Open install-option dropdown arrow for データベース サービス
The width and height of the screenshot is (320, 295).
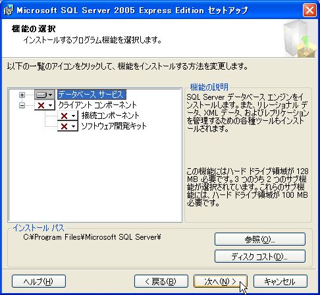click(51, 95)
